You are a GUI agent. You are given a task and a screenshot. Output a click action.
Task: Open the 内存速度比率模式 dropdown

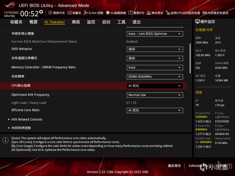tap(155, 58)
